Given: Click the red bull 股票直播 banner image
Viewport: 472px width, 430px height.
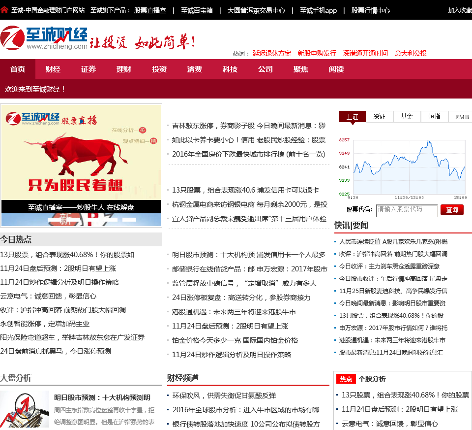Looking at the screenshot, I should click(x=81, y=152).
